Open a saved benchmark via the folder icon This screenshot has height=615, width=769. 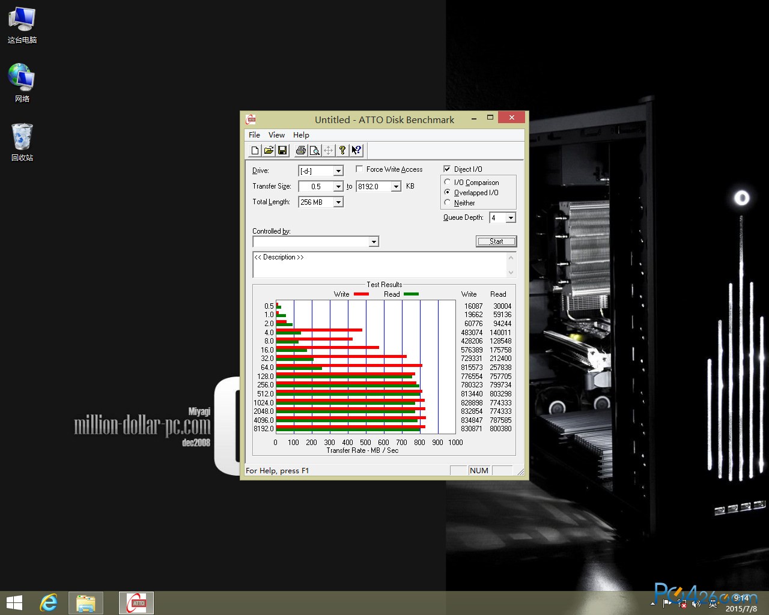click(269, 150)
